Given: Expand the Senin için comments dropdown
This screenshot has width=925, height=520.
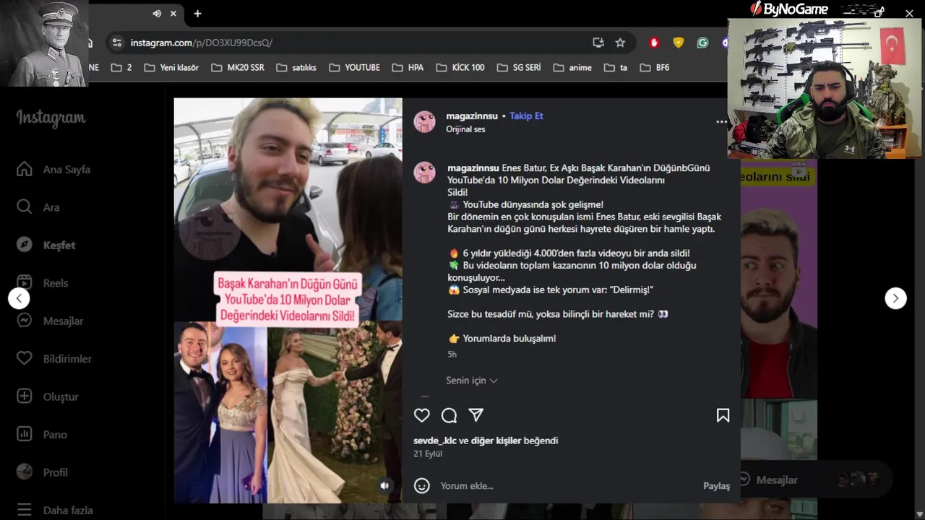Looking at the screenshot, I should 472,381.
